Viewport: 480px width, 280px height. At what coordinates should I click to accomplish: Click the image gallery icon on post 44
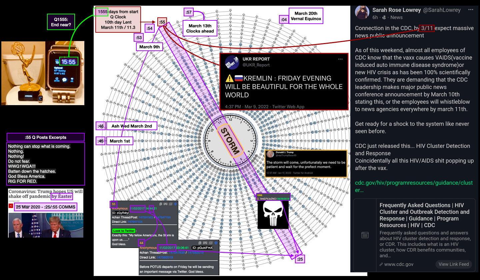(x=211, y=243)
